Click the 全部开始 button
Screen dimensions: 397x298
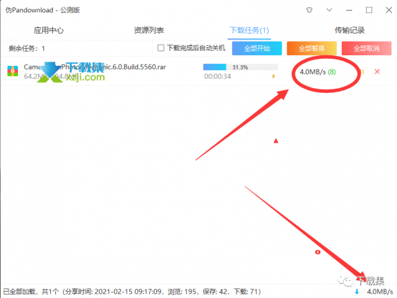(257, 48)
